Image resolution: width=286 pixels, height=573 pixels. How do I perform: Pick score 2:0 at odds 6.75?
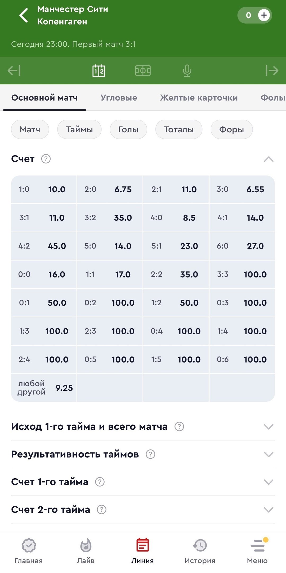[x=110, y=189]
